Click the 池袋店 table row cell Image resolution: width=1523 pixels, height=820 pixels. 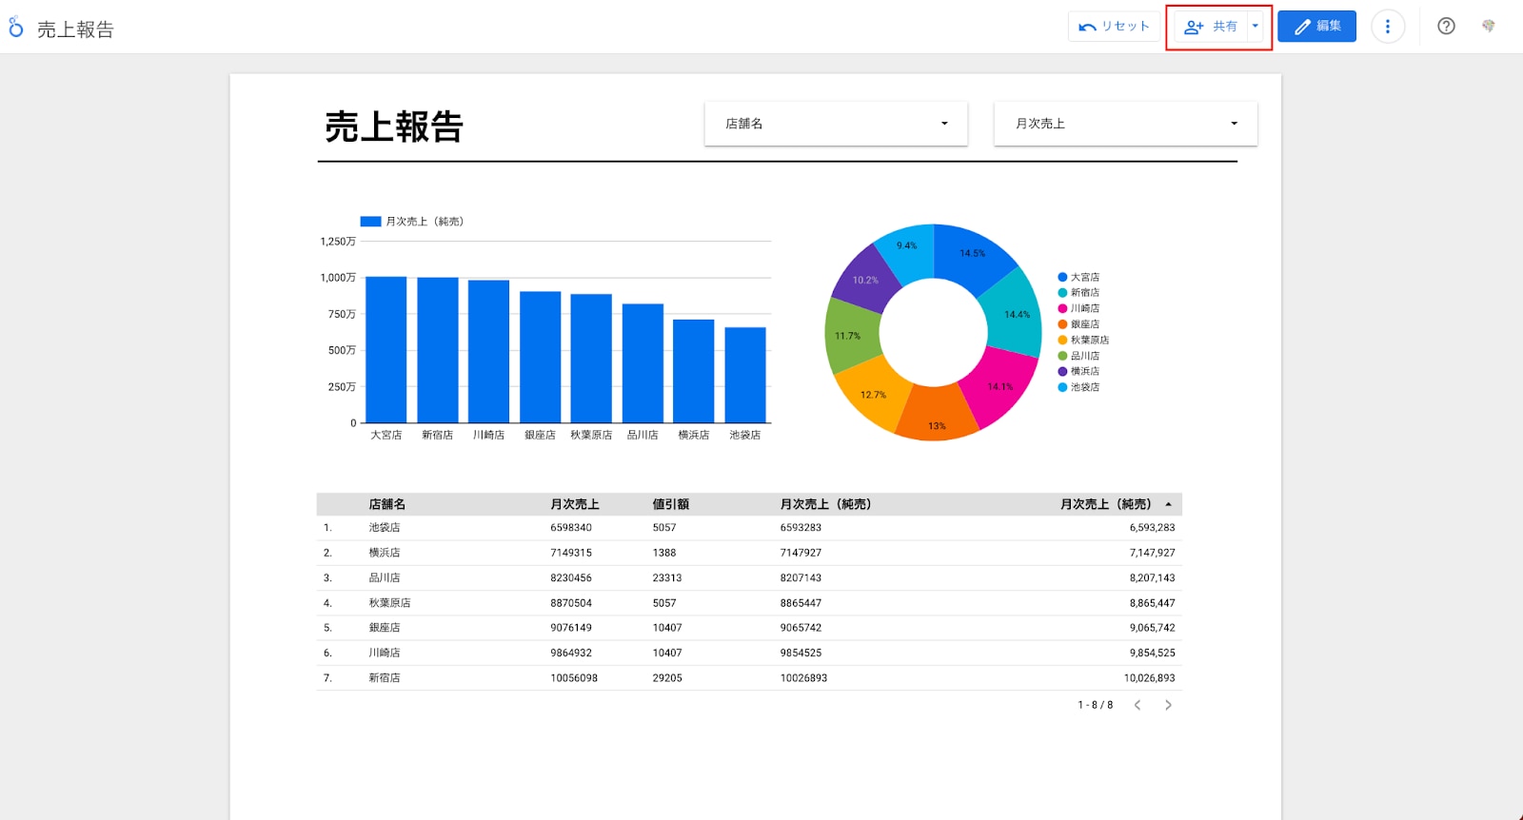point(385,528)
